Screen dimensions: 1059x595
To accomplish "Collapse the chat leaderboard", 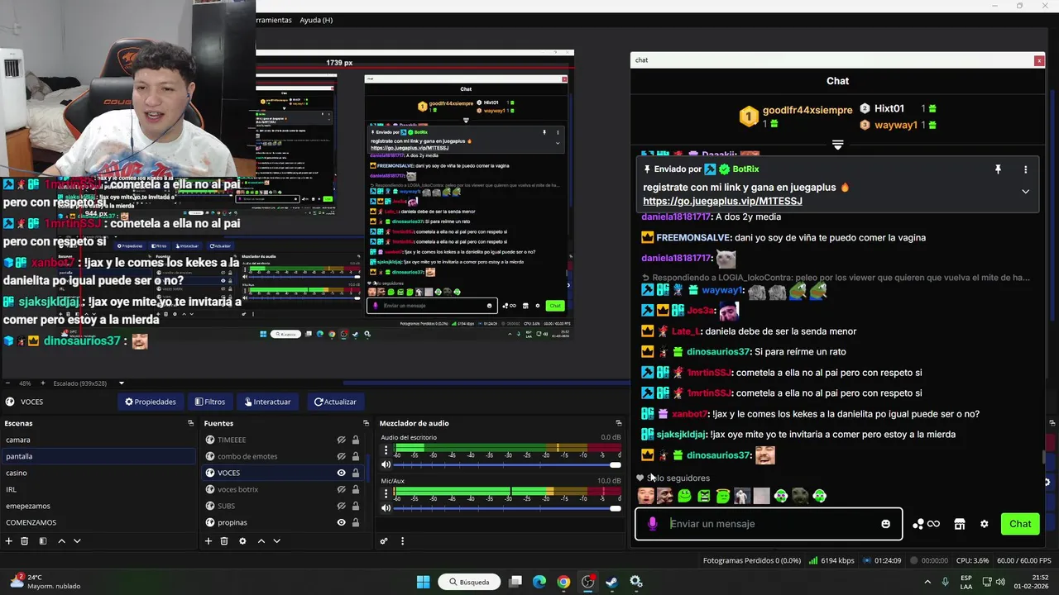I will pos(837,145).
